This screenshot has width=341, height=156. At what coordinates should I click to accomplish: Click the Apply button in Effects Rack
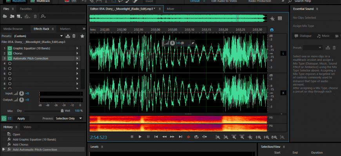point(21,118)
